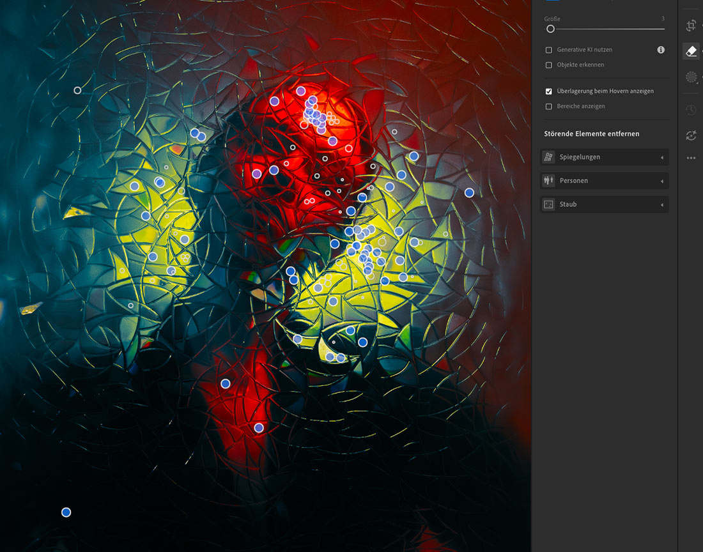703x552 pixels.
Task: Select the Crop and rotate tool
Action: point(691,26)
